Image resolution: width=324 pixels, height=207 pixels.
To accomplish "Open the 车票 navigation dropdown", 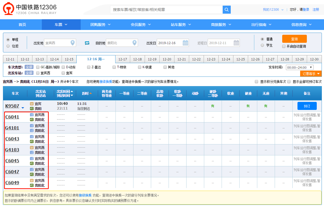I will click(x=61, y=25).
